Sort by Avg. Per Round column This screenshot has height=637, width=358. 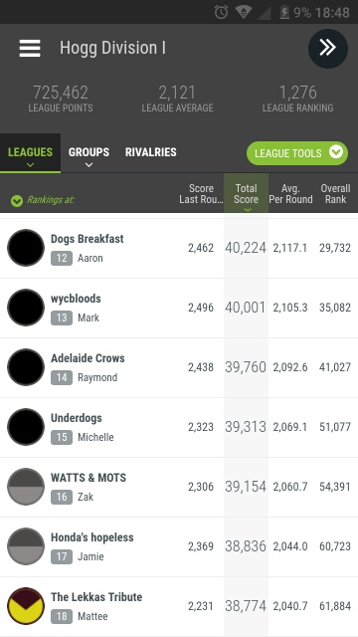tap(290, 194)
